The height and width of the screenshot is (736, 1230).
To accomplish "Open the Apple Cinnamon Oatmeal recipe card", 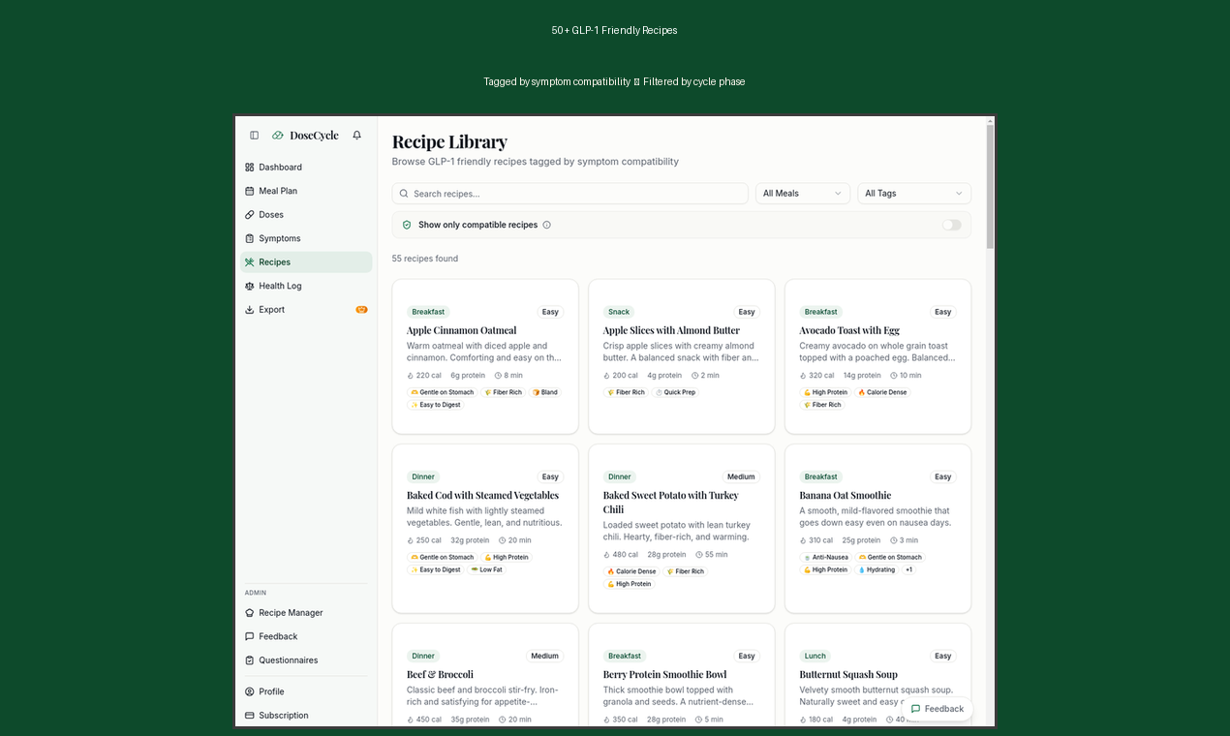I will tap(485, 356).
